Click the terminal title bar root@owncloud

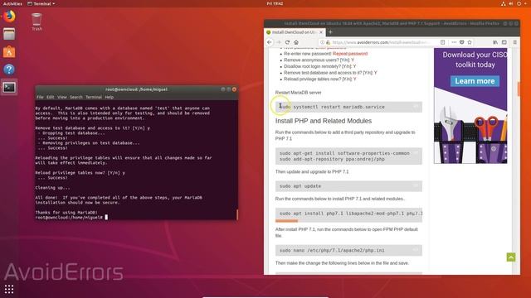click(x=136, y=89)
